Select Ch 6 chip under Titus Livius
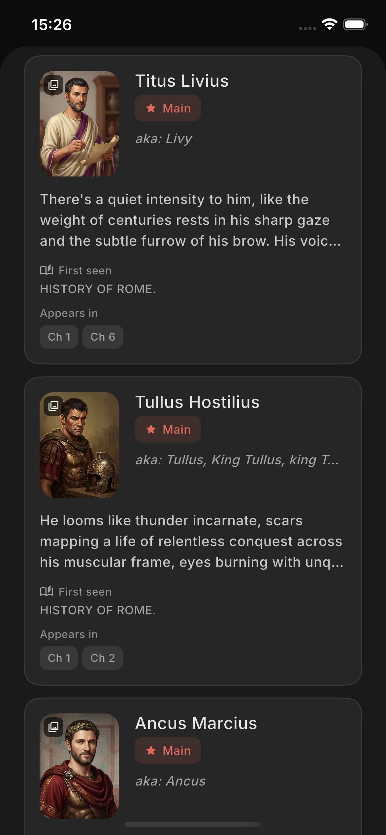Image resolution: width=386 pixels, height=835 pixels. click(103, 337)
